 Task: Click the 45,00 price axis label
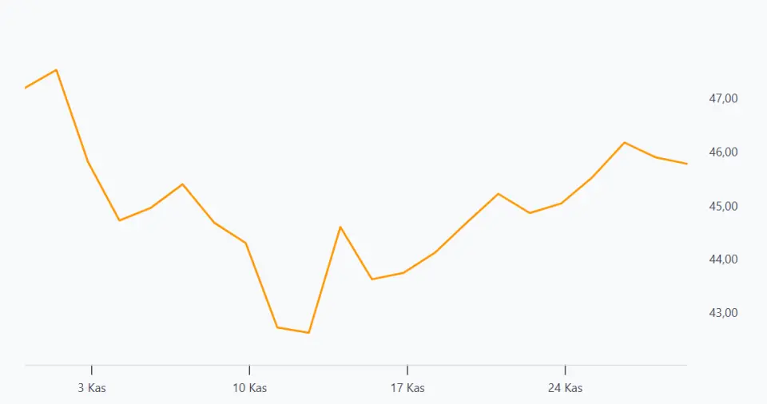coord(723,206)
